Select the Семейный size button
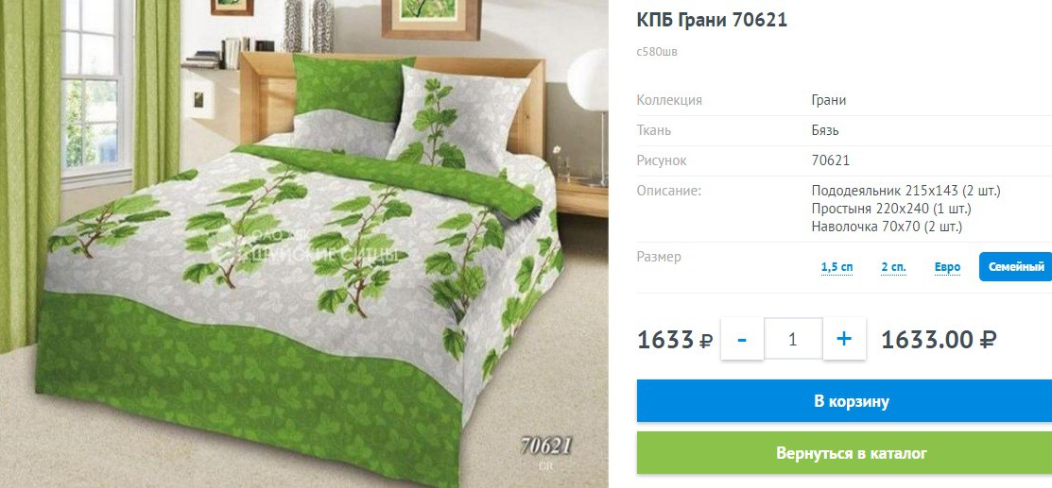 [x=1016, y=267]
